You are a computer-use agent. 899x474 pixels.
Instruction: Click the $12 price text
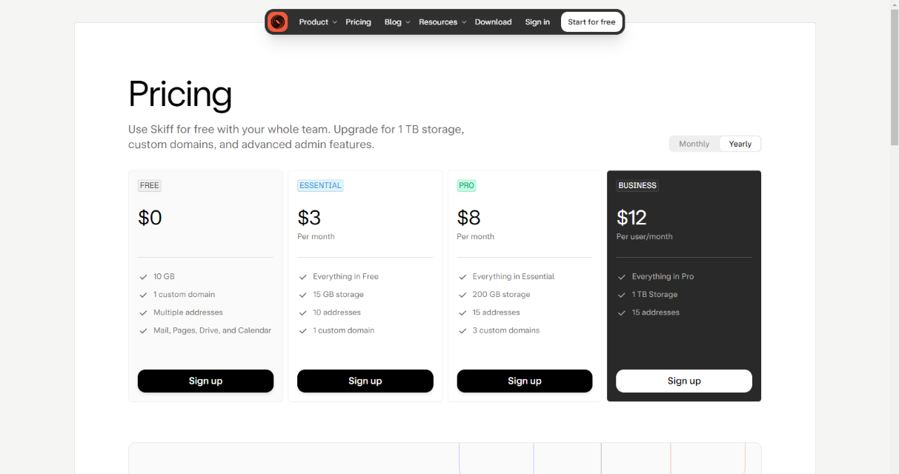point(631,218)
